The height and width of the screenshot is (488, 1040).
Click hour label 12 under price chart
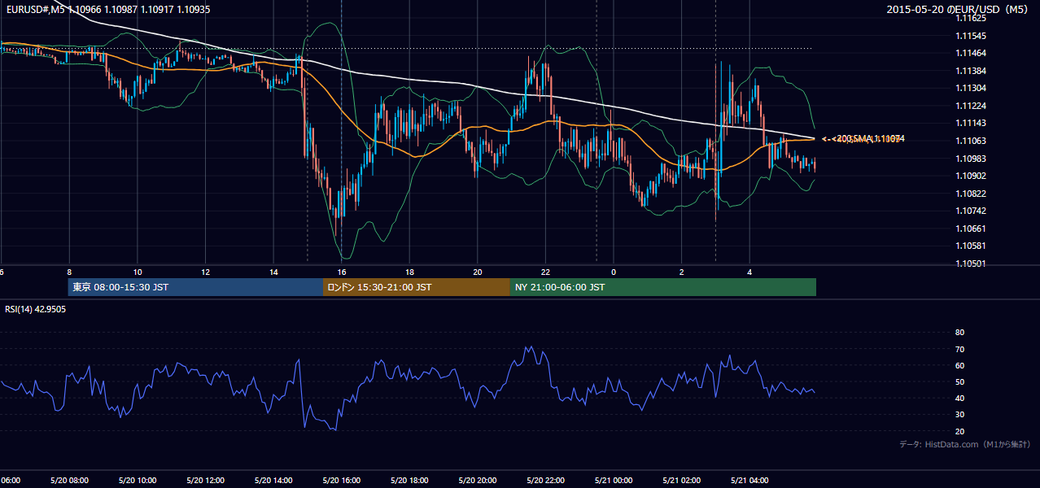pyautogui.click(x=205, y=272)
